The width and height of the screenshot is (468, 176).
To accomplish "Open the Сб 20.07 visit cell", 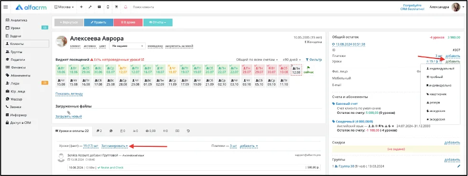I will click(209, 70).
